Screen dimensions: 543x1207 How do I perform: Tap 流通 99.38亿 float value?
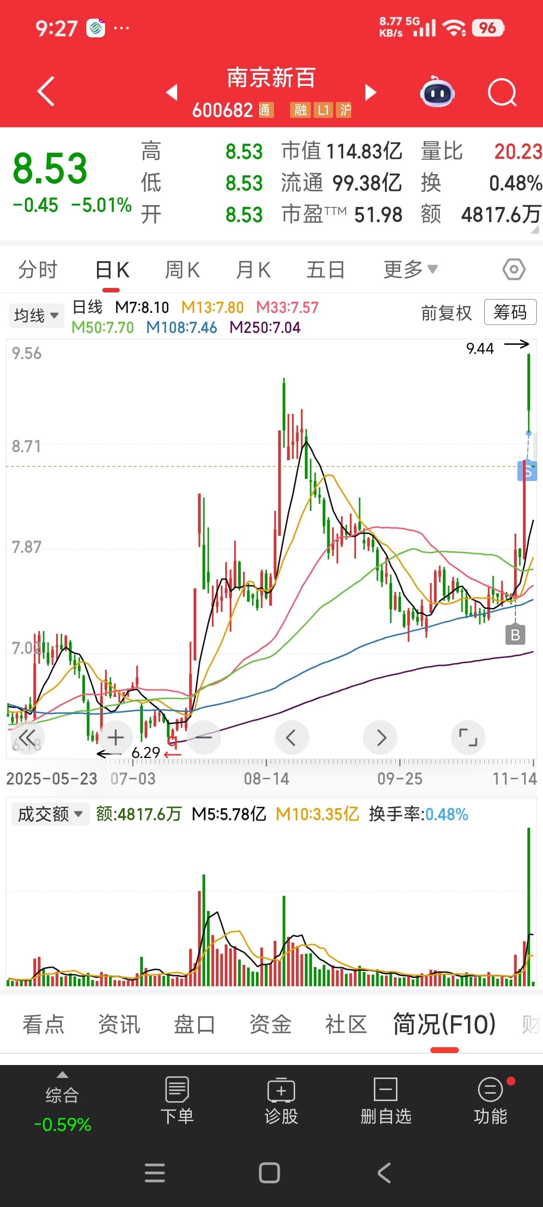pyautogui.click(x=341, y=183)
